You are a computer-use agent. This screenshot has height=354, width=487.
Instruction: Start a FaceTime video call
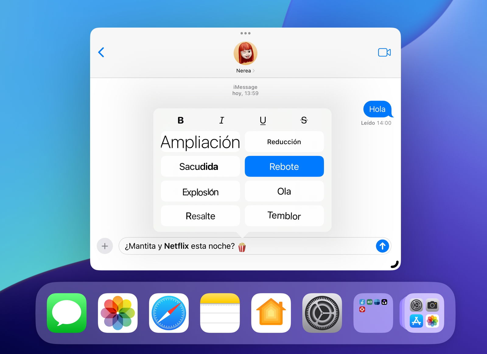coord(384,52)
